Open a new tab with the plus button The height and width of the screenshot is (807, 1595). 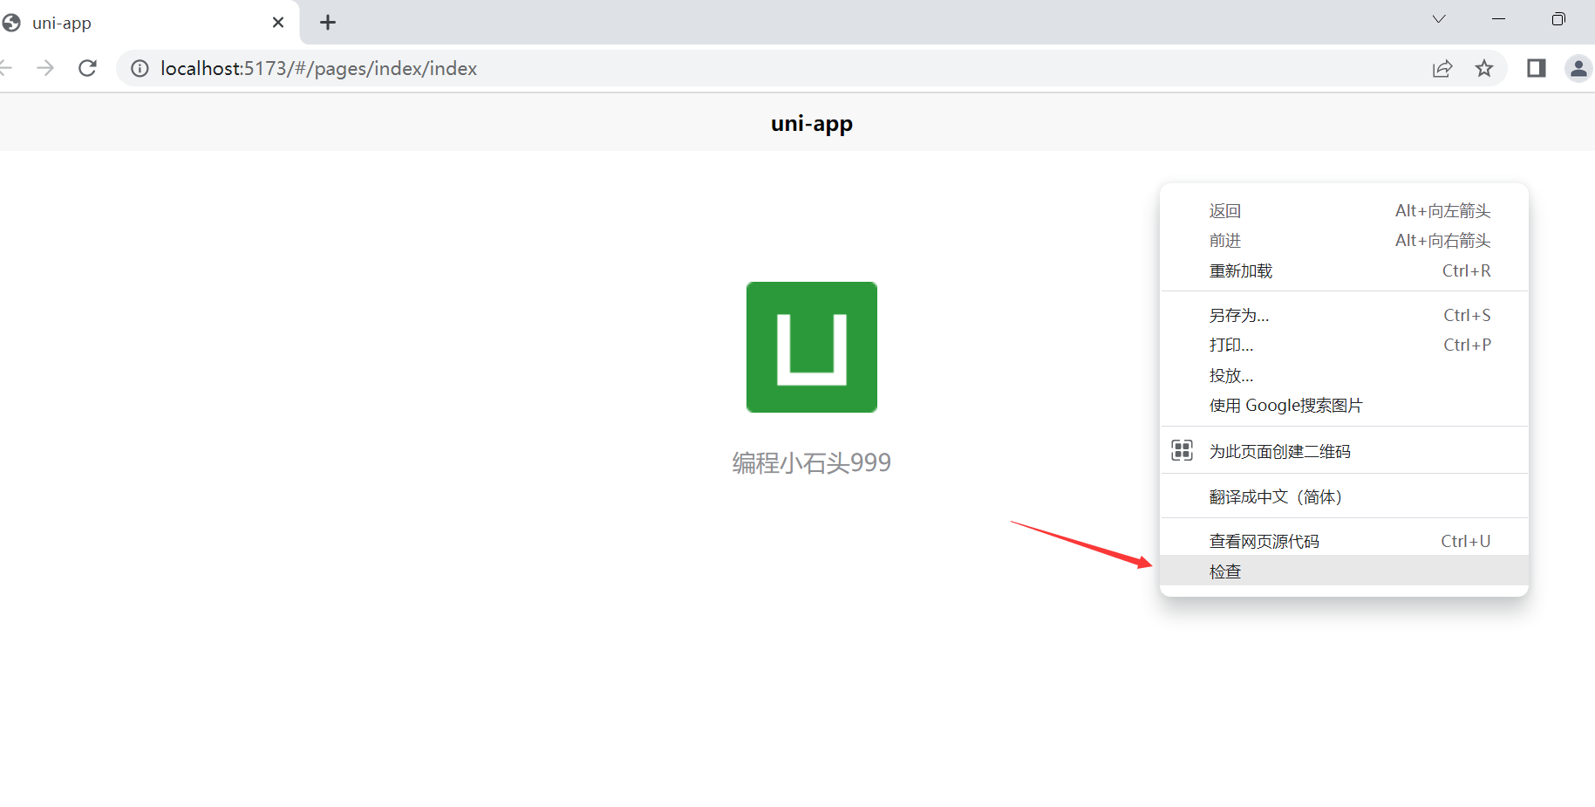tap(328, 23)
